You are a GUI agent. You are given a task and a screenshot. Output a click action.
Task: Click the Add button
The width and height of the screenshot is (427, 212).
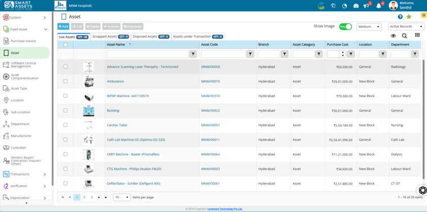coord(63,26)
